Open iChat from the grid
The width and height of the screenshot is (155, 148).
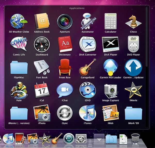(x=65, y=90)
